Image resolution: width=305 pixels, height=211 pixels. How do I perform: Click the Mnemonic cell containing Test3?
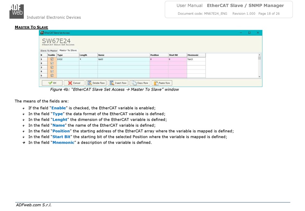pos(196,59)
